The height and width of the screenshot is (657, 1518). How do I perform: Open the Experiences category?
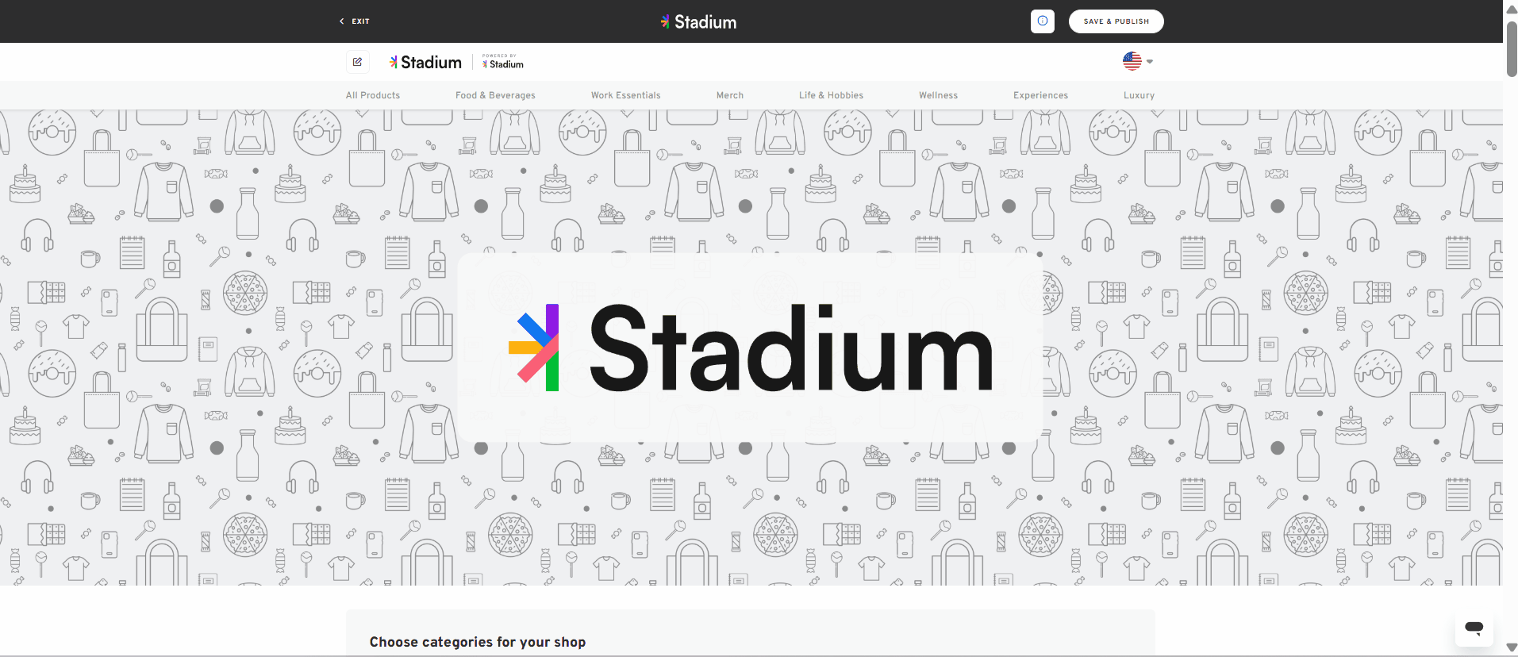(x=1040, y=95)
